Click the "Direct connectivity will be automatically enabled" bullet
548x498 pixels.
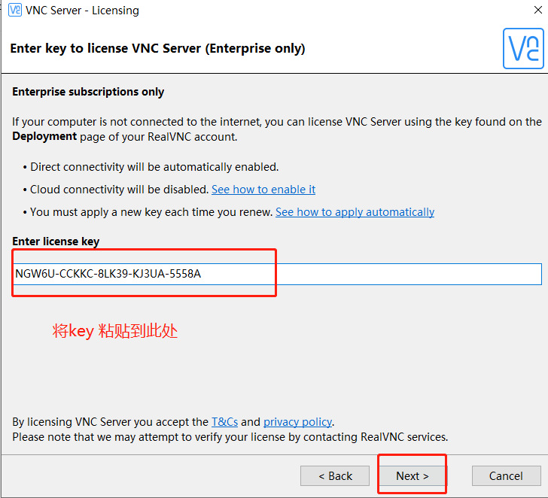tap(154, 167)
